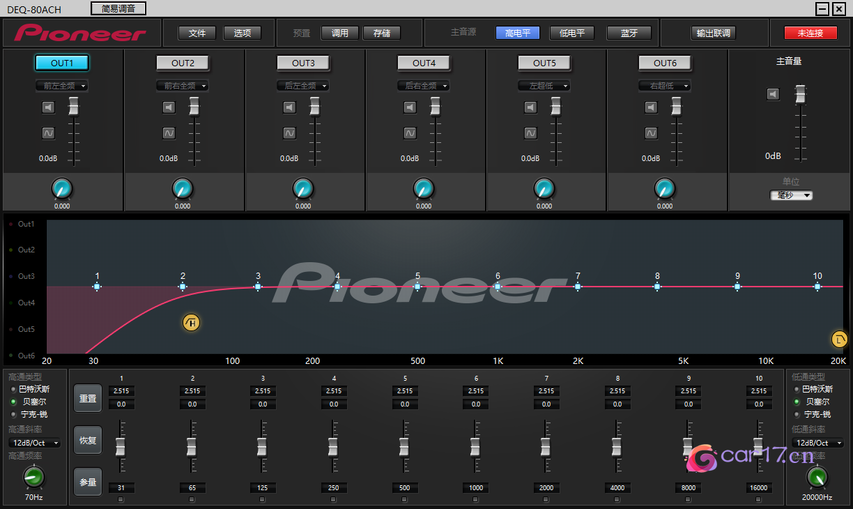Click the red 未连接 connection button
Viewport: 853px width, 509px height.
810,33
